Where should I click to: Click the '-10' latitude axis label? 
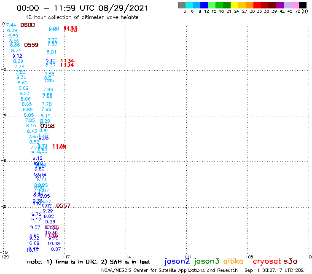coord(4,253)
